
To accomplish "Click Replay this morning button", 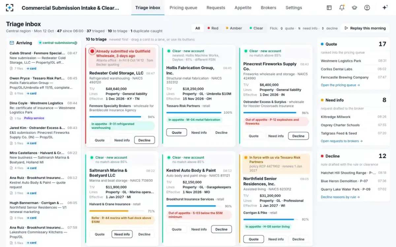I will pos(365,28).
